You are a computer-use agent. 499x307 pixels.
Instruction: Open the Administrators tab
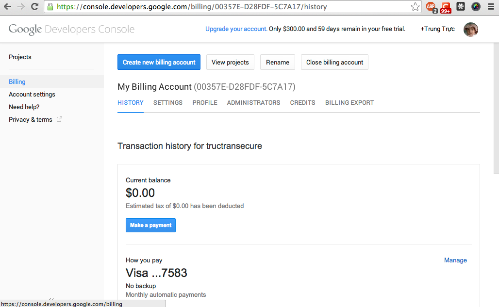(253, 103)
